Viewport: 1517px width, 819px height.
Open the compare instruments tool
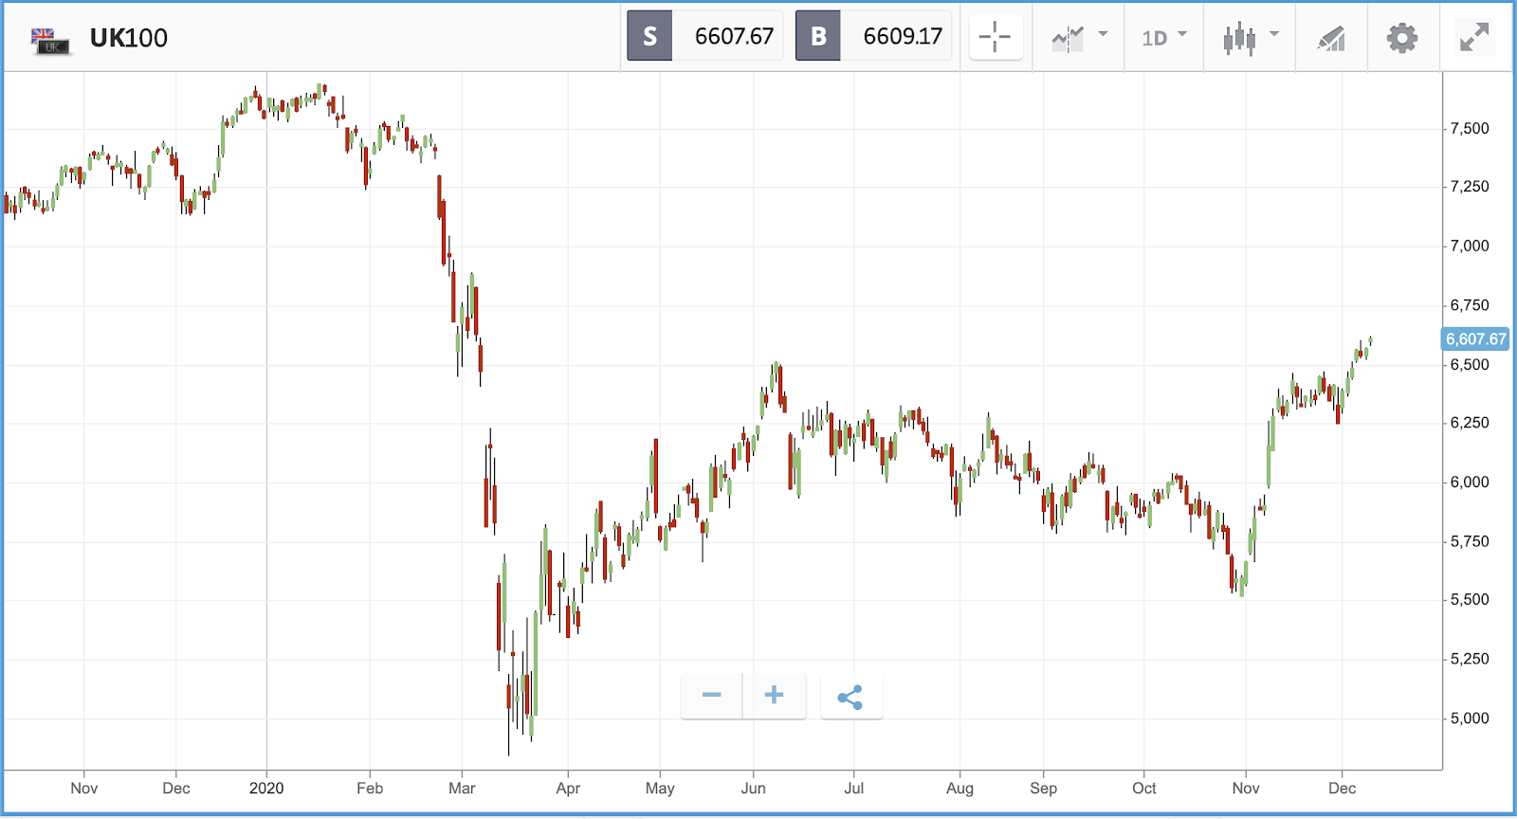(x=1080, y=38)
